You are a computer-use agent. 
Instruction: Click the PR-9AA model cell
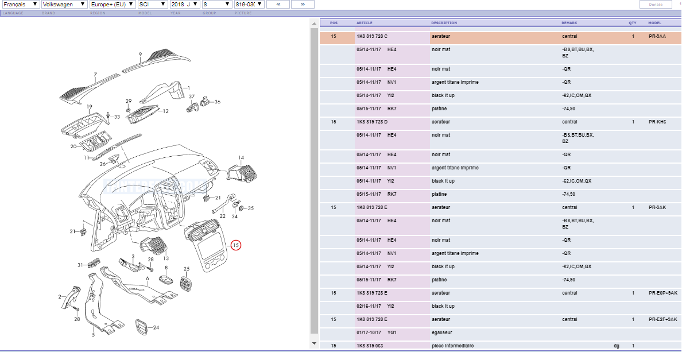point(657,37)
